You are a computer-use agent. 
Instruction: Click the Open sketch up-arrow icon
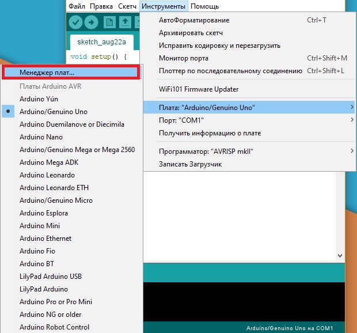pyautogui.click(x=125, y=22)
